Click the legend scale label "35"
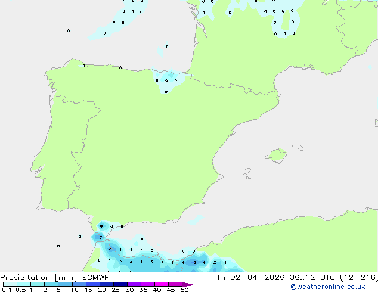This screenshot has width=378, height=292. click(x=143, y=290)
